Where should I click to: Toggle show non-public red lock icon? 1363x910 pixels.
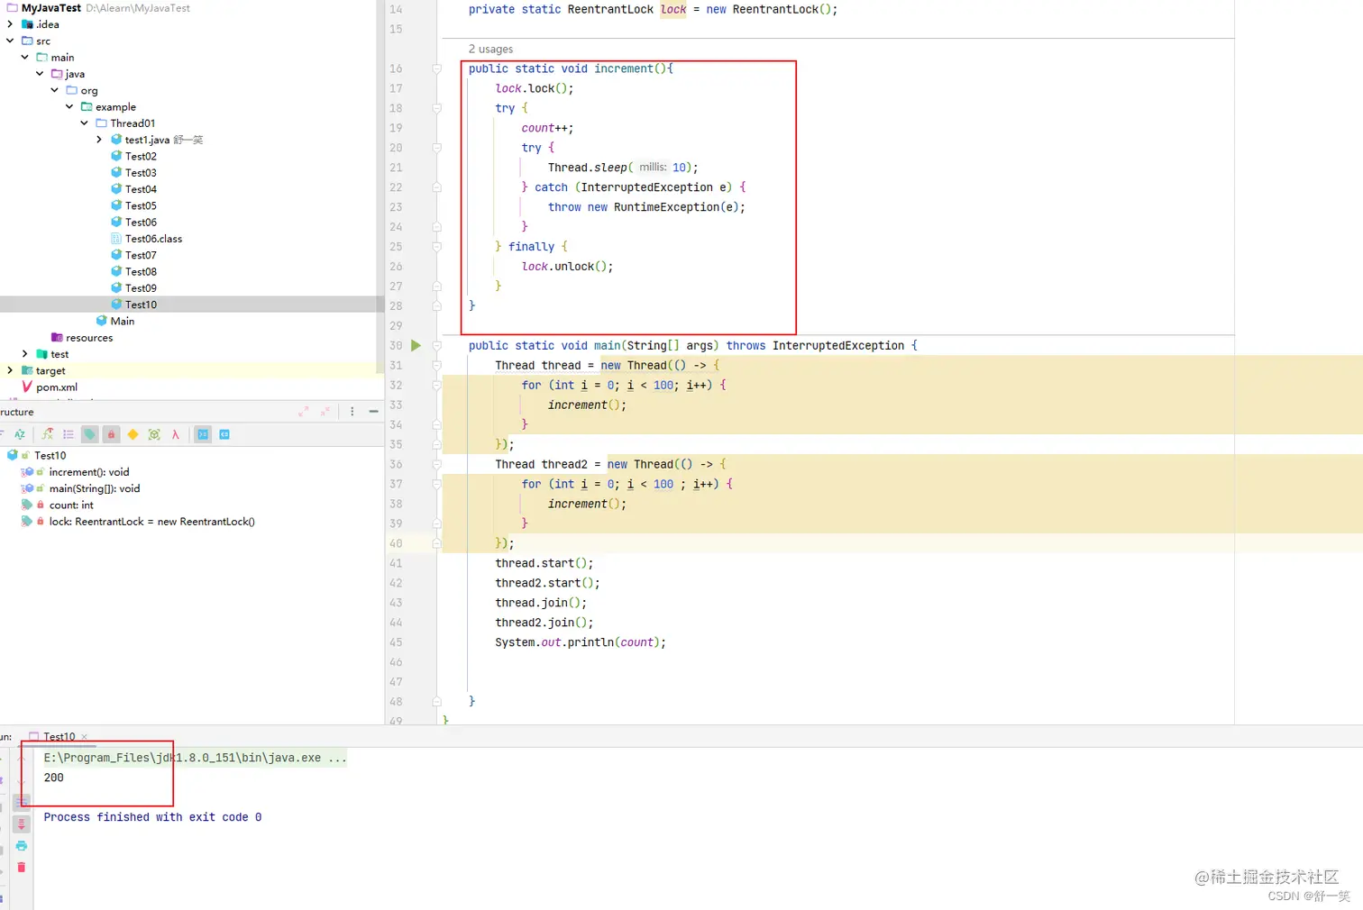tap(112, 434)
